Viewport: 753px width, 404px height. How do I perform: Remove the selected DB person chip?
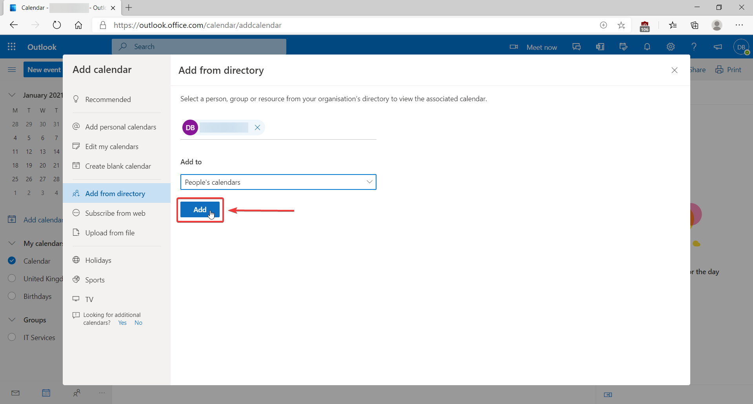coord(258,127)
